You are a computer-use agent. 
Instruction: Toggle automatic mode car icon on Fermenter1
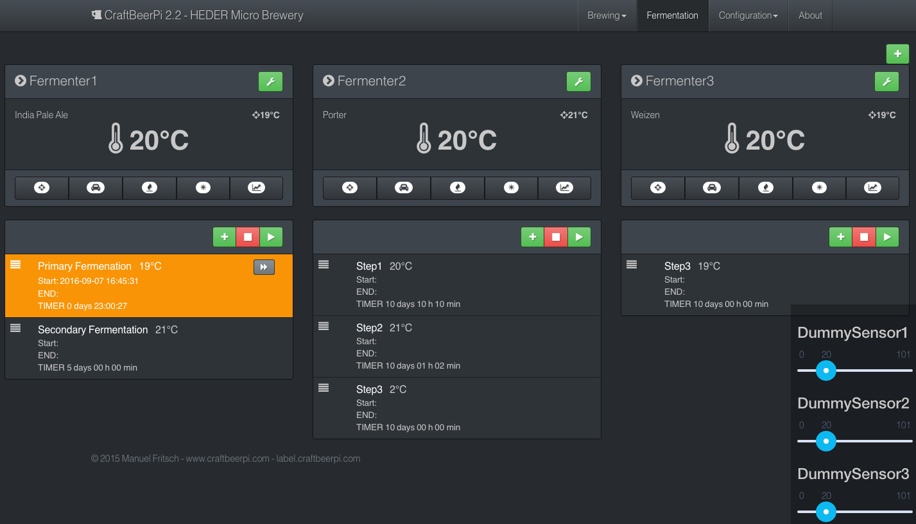pyautogui.click(x=96, y=188)
